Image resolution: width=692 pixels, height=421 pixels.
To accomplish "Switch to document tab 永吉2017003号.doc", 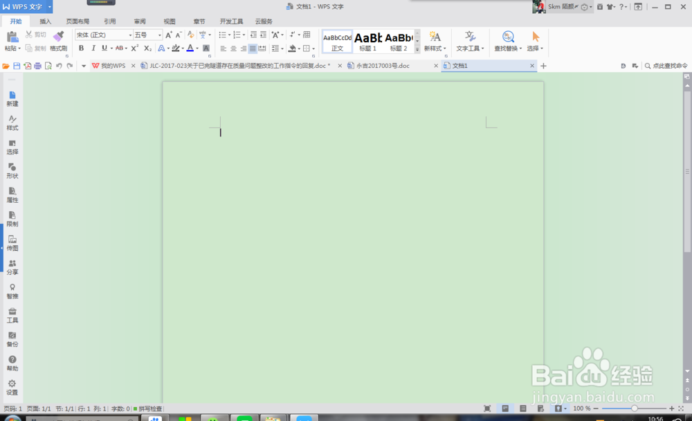I will pyautogui.click(x=393, y=66).
